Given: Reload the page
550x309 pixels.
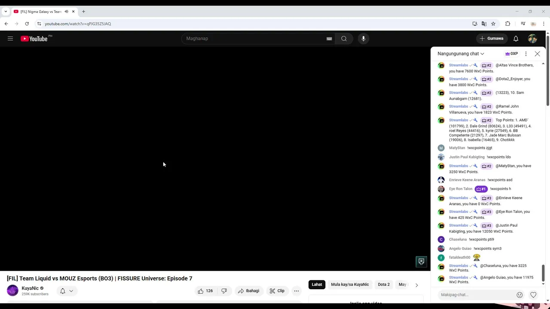Looking at the screenshot, I should pyautogui.click(x=27, y=24).
